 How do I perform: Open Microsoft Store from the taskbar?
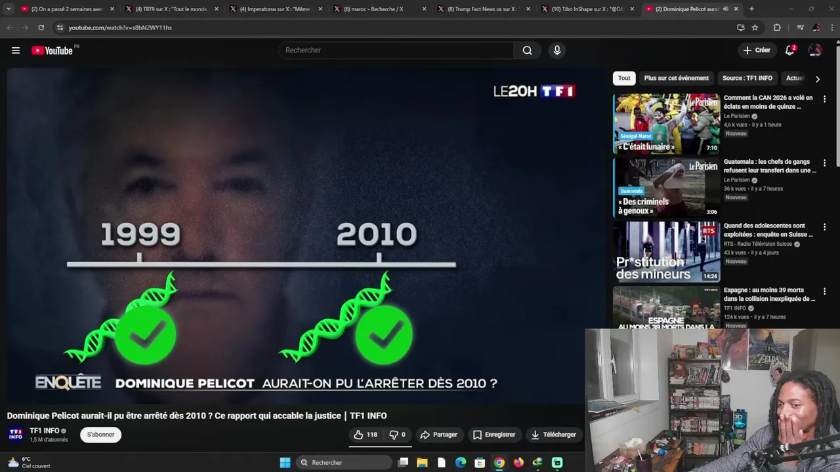click(x=480, y=463)
